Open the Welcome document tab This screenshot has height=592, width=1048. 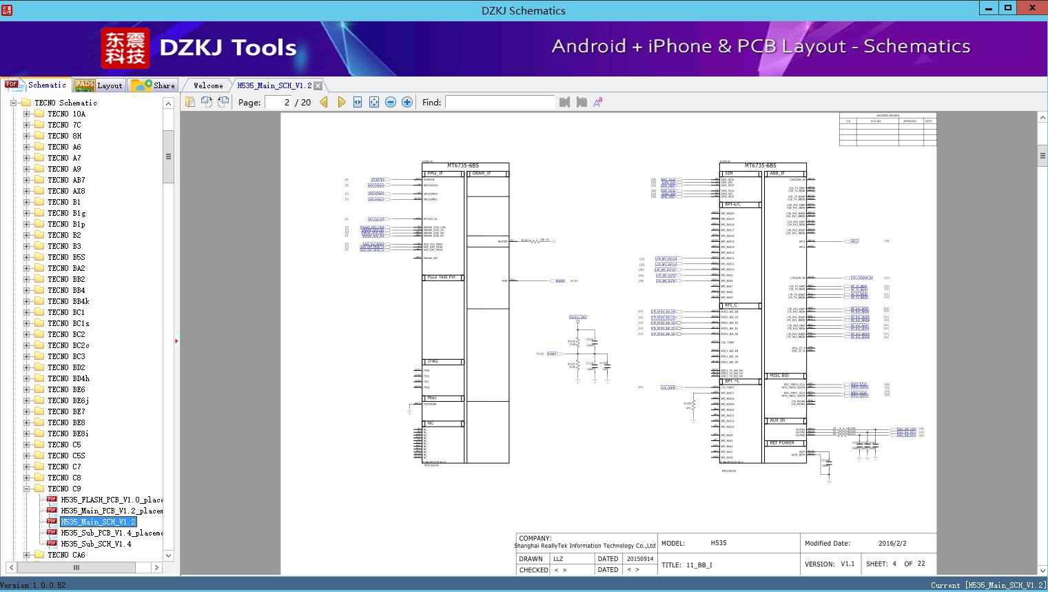pos(208,85)
